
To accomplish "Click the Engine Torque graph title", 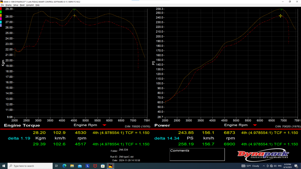I will 22,125.
